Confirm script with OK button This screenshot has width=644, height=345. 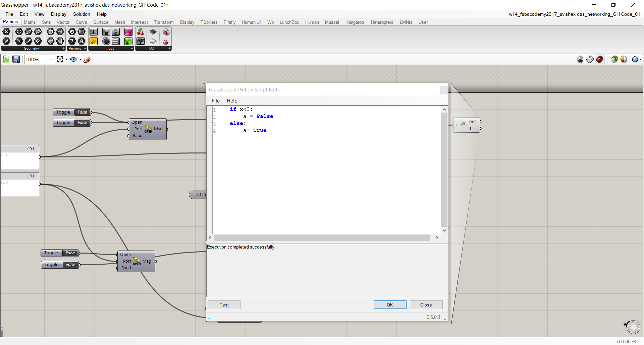[390, 305]
